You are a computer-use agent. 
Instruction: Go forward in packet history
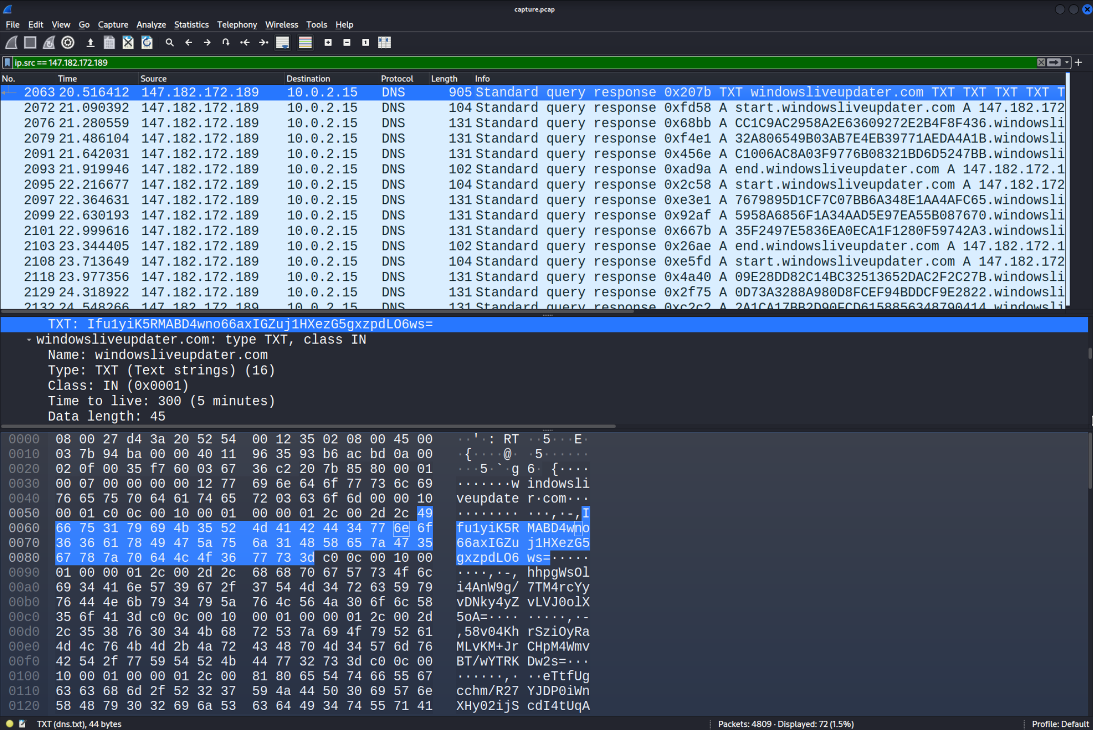207,43
